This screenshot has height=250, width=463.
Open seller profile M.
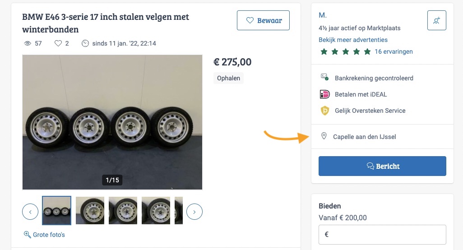pos(323,15)
